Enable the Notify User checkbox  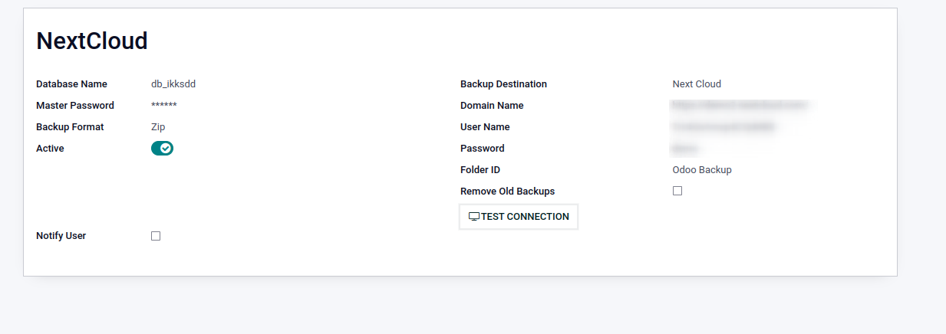(x=156, y=236)
